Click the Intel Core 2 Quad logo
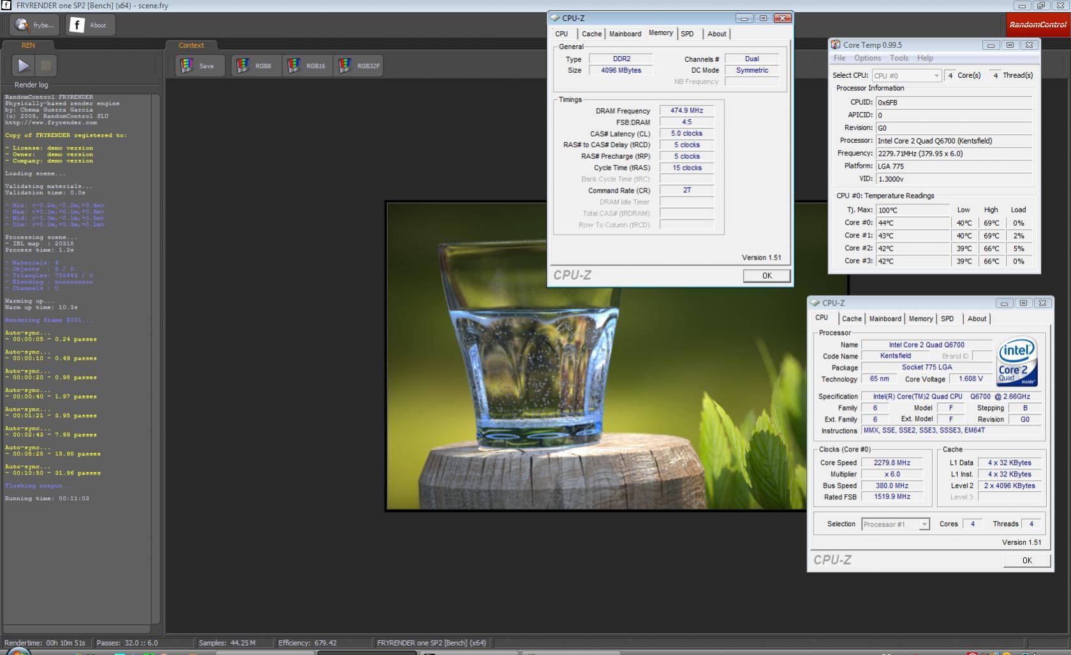Viewport: 1071px width, 655px height. (1017, 362)
